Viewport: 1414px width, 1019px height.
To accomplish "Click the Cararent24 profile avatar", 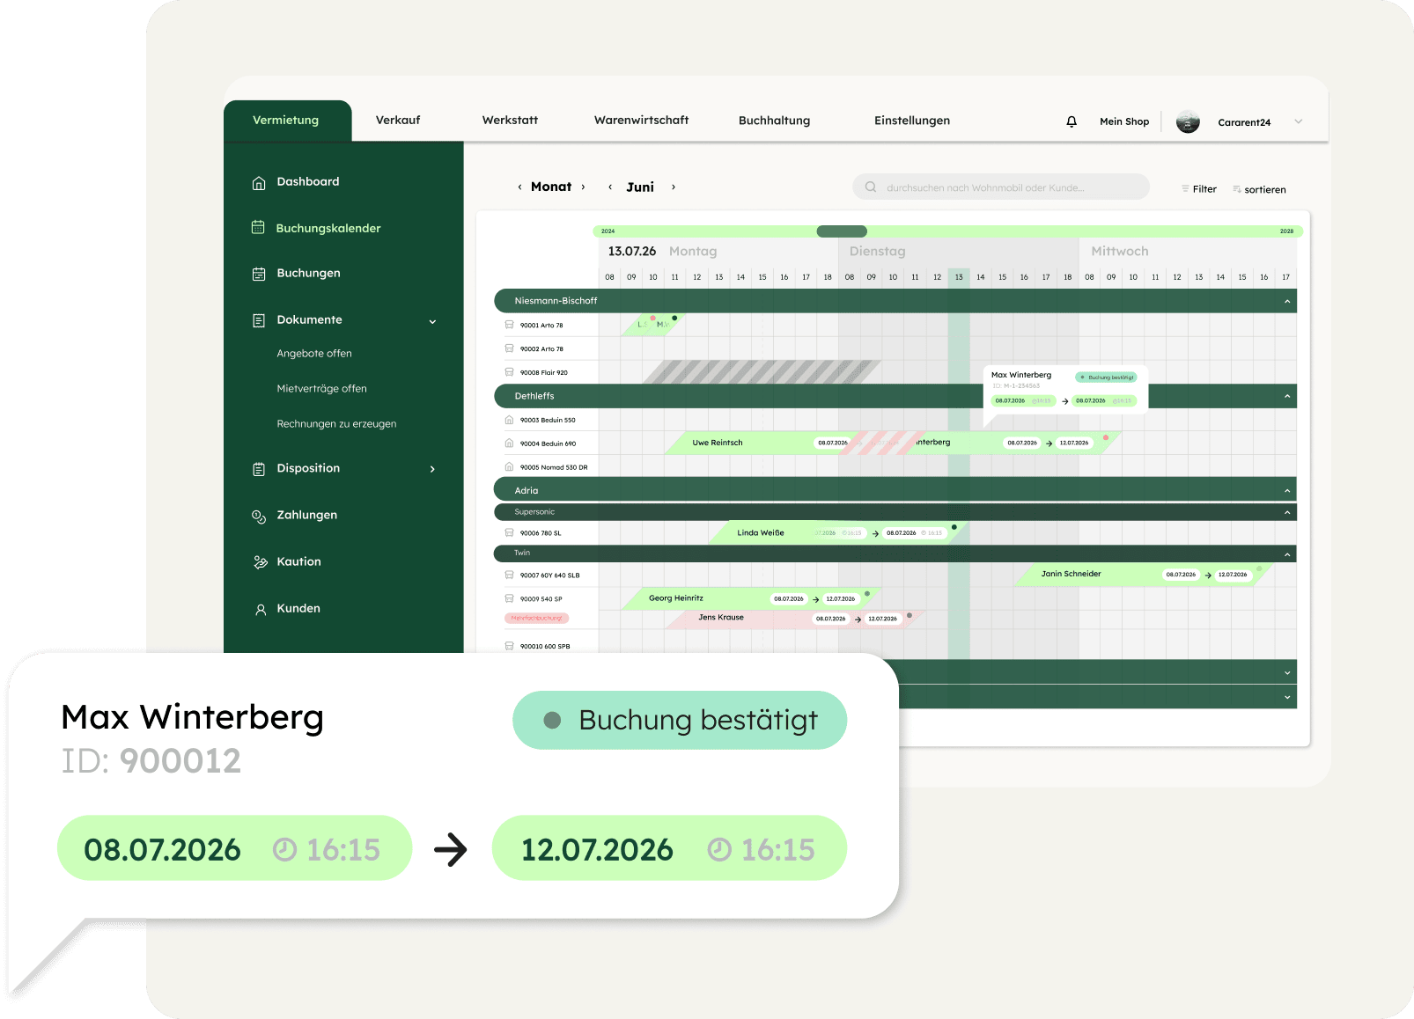I will [x=1188, y=122].
